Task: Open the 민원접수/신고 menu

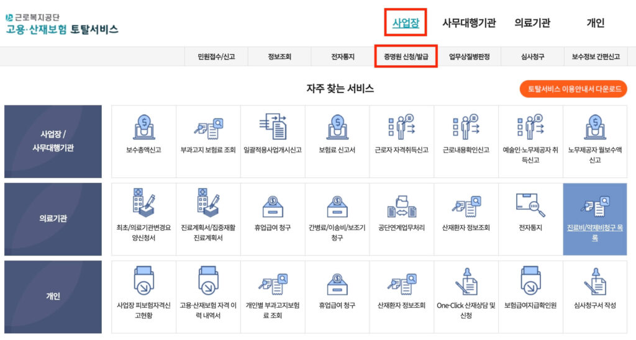Action: point(215,56)
